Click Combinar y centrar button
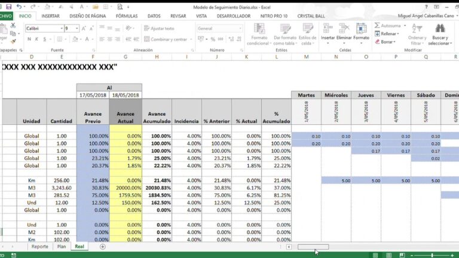The image size is (459, 258). pyautogui.click(x=166, y=39)
